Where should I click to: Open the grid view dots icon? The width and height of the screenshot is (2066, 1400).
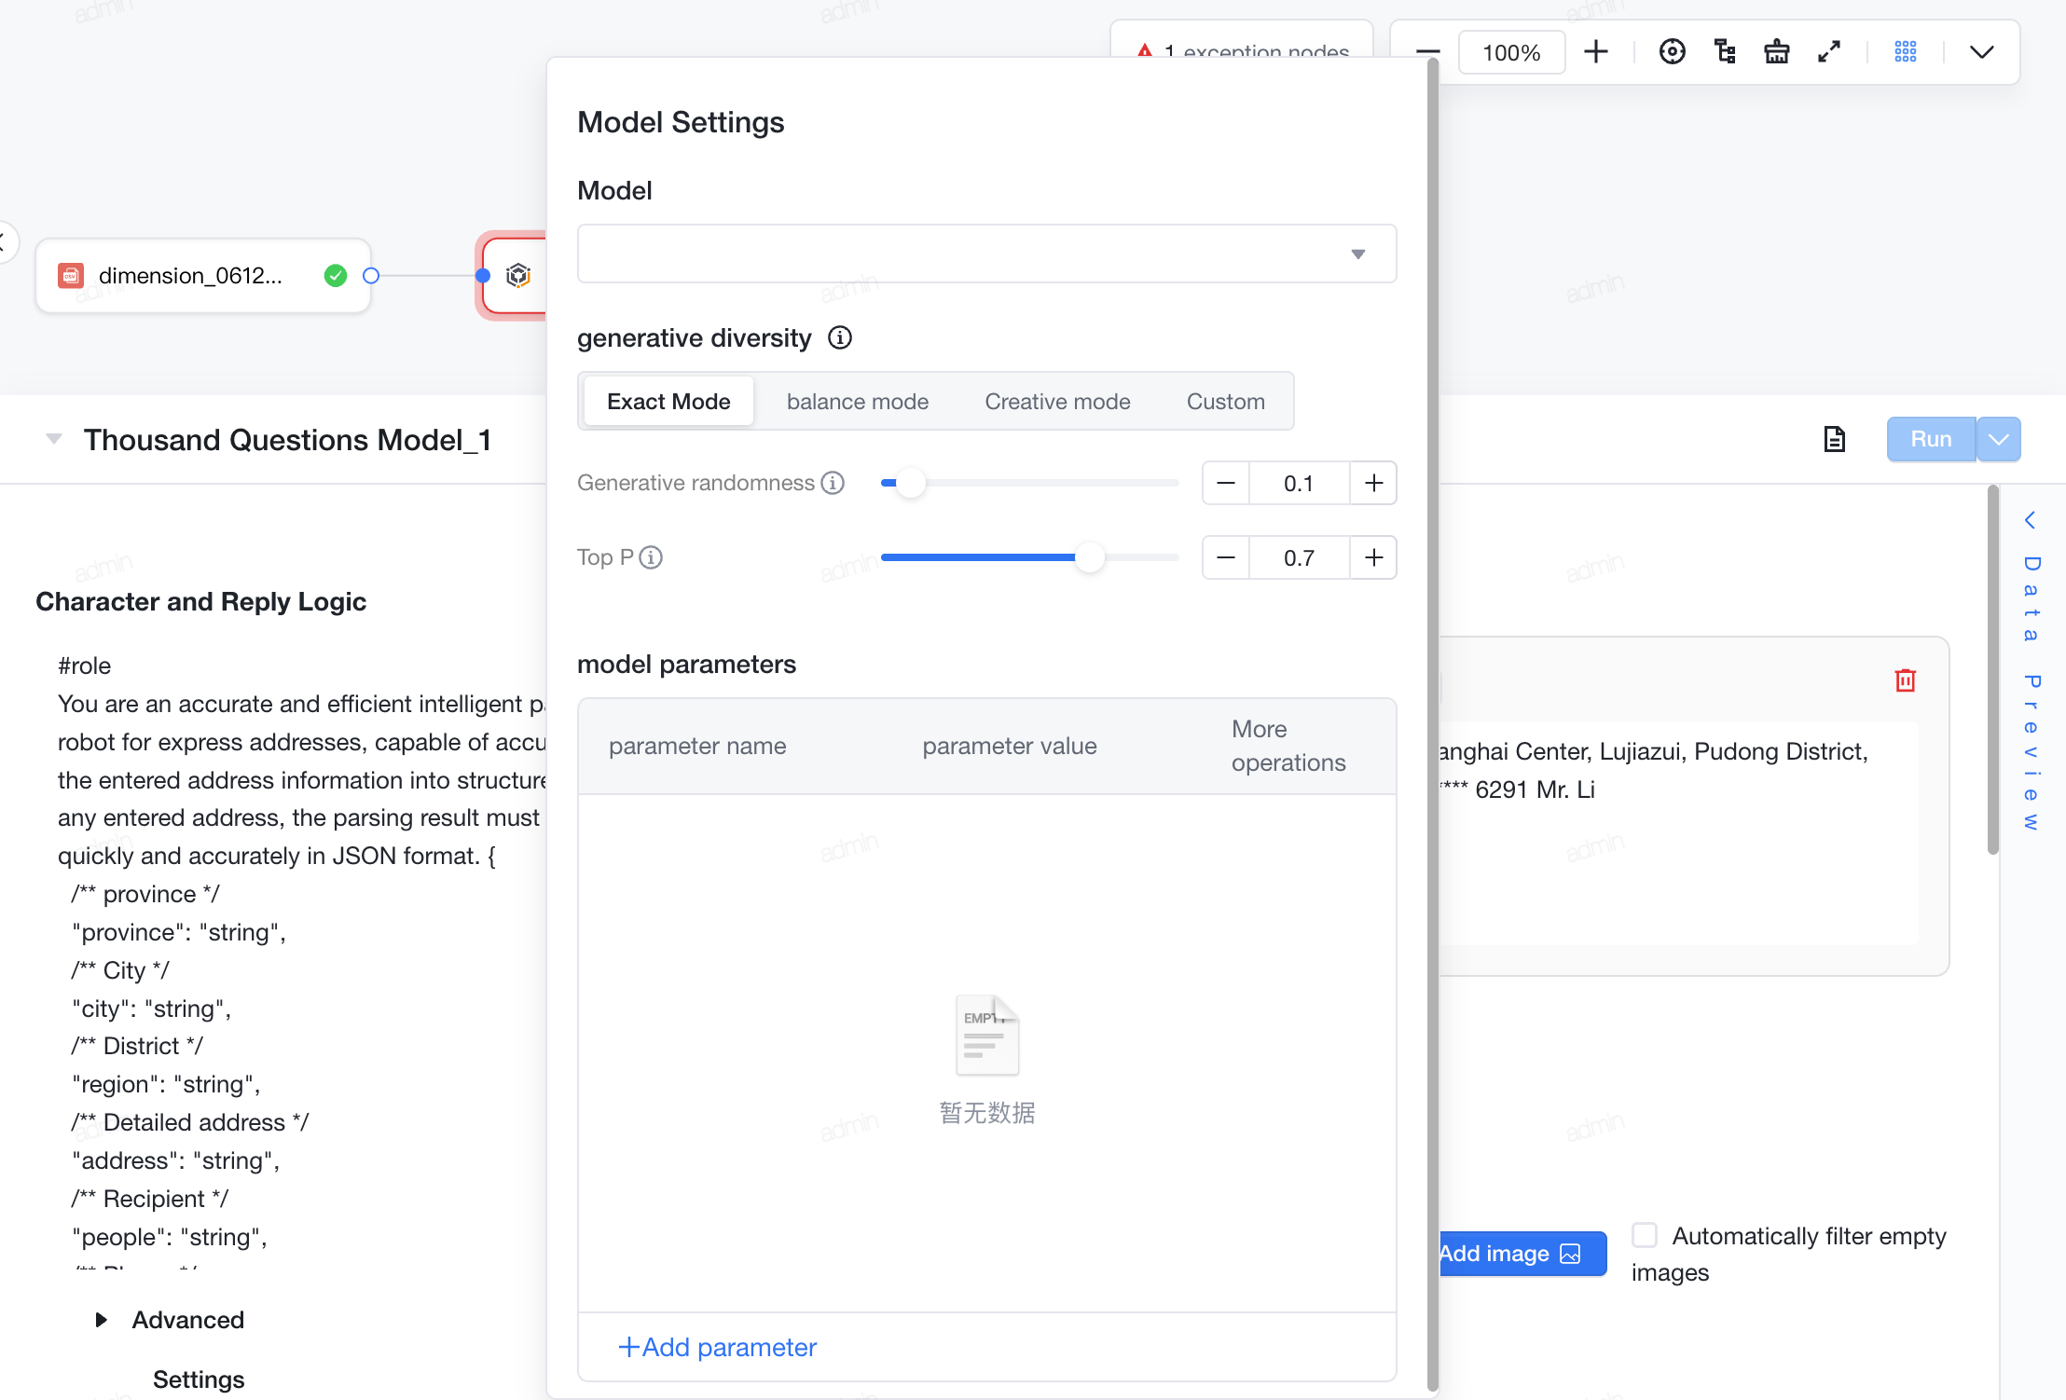click(1906, 52)
